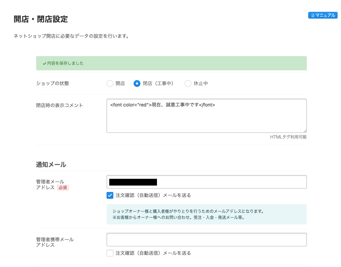
Task: Click the 管理者メールアドレス input field
Action: pos(206,182)
